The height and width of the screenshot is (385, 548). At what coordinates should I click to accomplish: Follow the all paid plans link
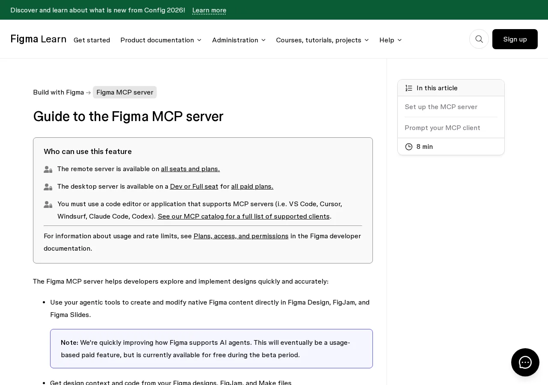coord(252,187)
